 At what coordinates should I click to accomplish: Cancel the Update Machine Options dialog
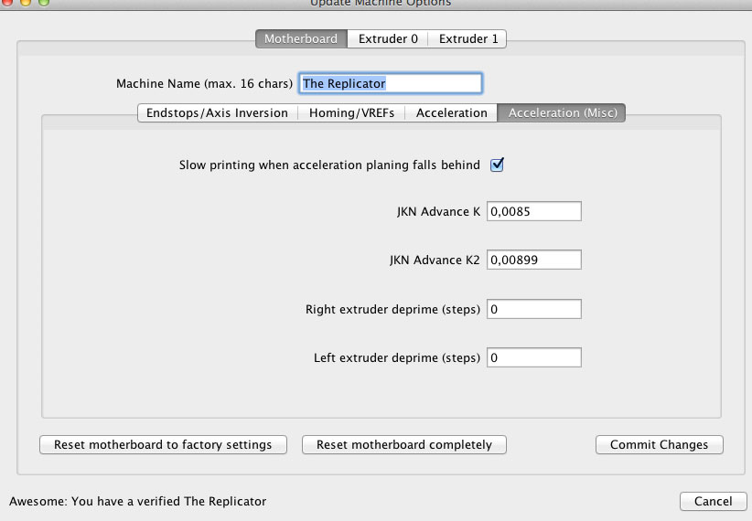click(x=713, y=501)
